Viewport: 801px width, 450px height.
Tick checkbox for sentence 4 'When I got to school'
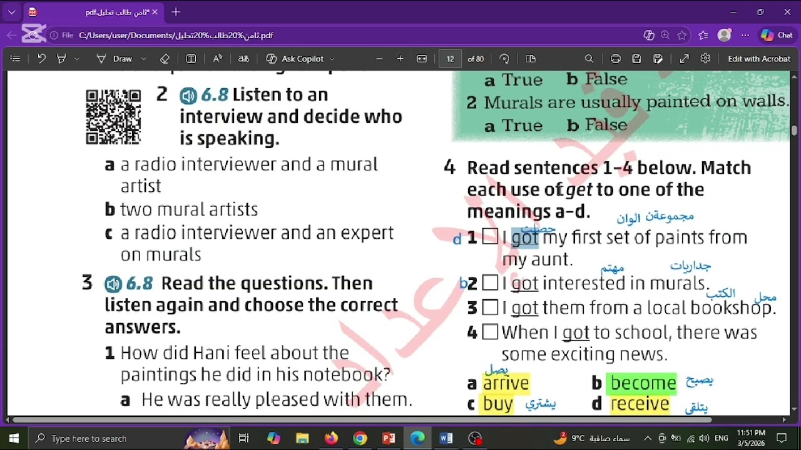click(491, 332)
